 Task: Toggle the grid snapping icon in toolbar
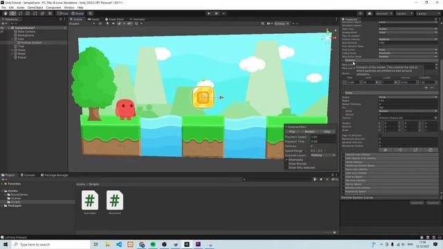91,14
